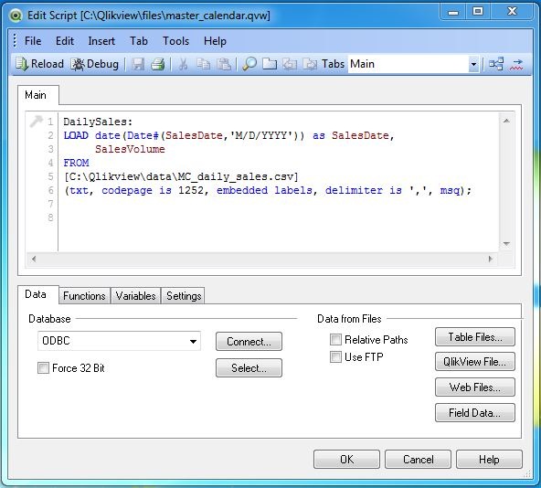Click the Reload script button

tap(39, 64)
